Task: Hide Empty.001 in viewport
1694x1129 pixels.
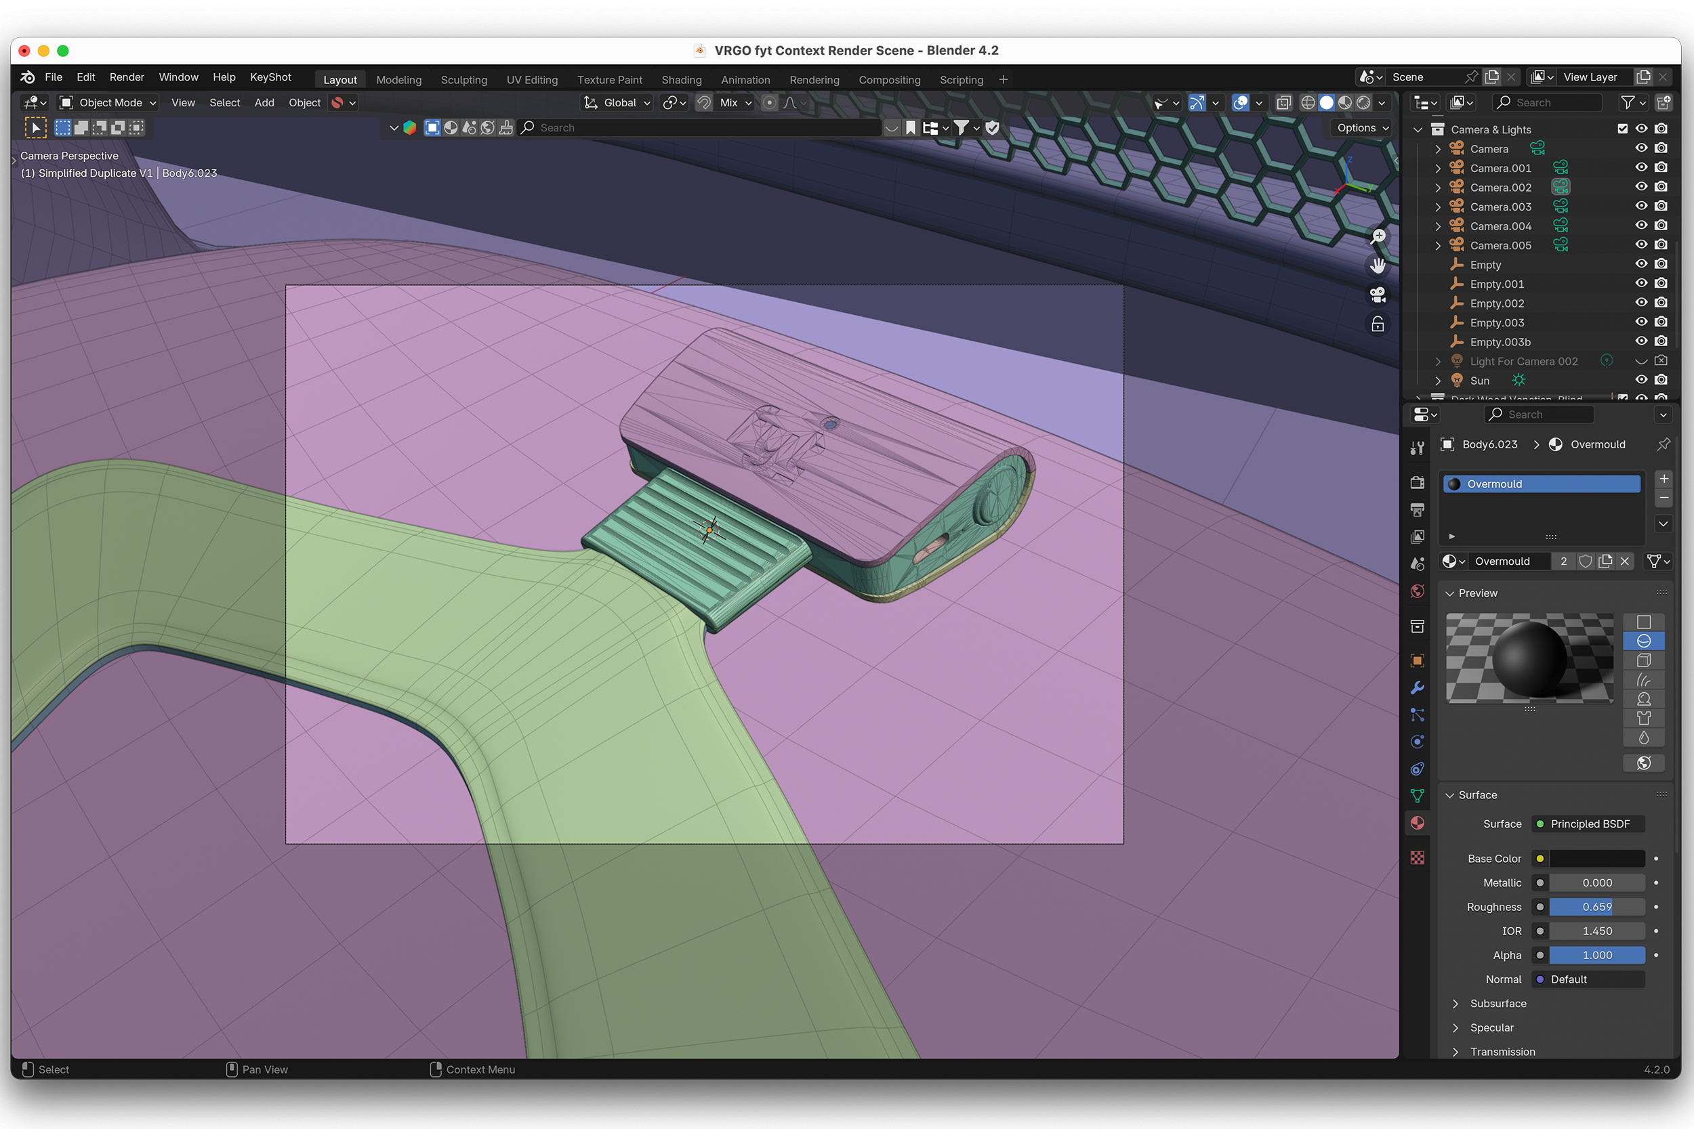Action: [x=1640, y=284]
